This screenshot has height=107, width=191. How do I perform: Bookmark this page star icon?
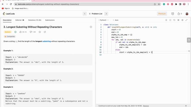[x=159, y=4]
